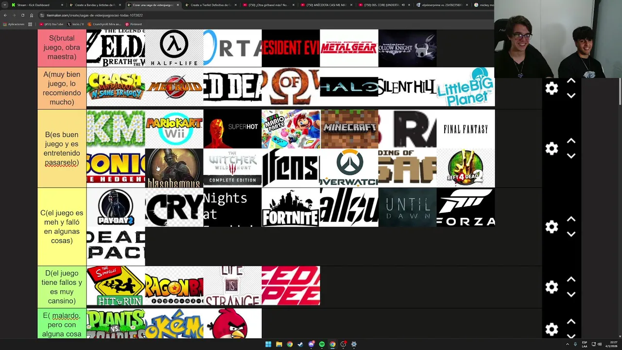Switch to ¿Otra girlband más? YouTube tab
Viewport: 622px width, 350px height.
(268, 5)
